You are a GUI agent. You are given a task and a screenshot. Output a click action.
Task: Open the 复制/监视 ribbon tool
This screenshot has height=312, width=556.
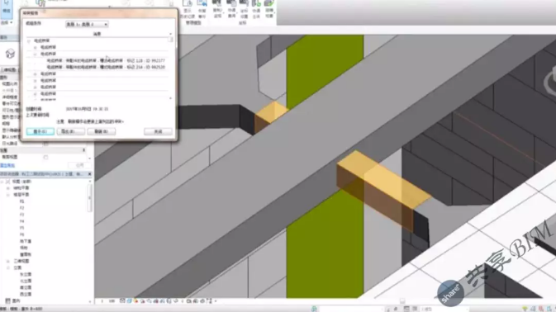pyautogui.click(x=217, y=9)
